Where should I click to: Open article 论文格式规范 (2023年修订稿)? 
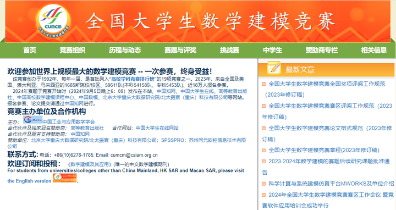coord(327,134)
